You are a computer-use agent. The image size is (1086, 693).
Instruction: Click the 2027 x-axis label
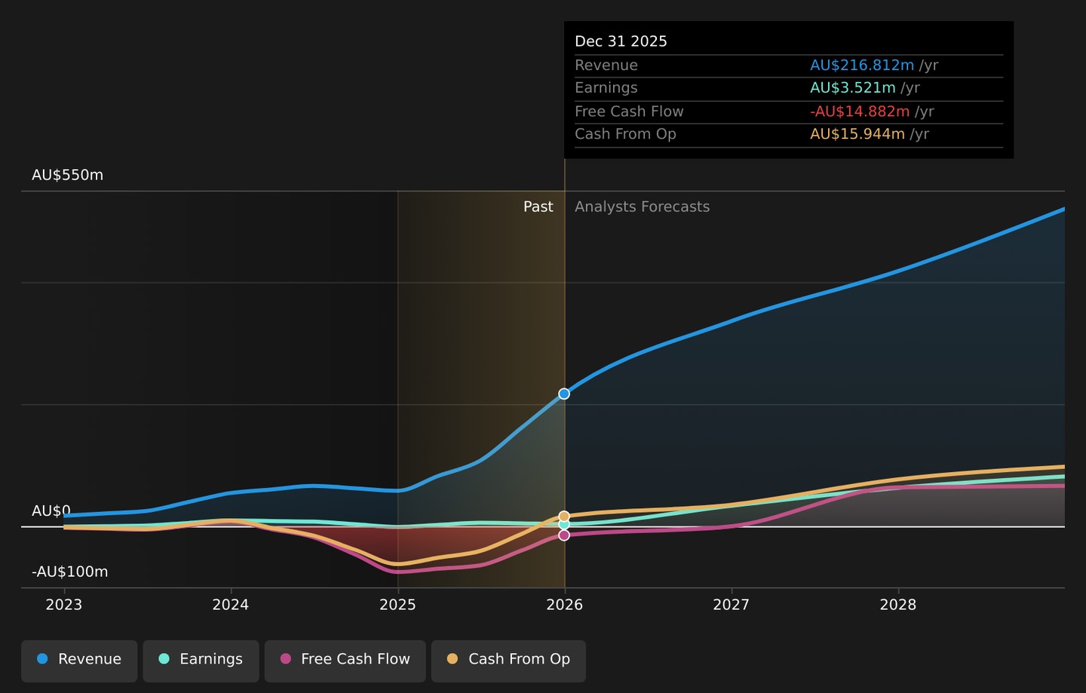pos(732,605)
